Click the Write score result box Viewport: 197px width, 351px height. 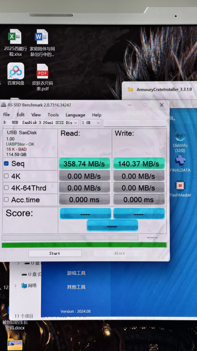click(139, 214)
